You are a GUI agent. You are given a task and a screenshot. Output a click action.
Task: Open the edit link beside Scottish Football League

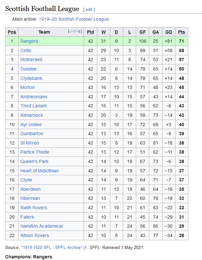point(89,10)
